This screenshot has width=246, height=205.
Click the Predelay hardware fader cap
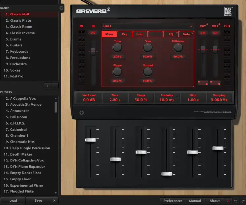167,174
